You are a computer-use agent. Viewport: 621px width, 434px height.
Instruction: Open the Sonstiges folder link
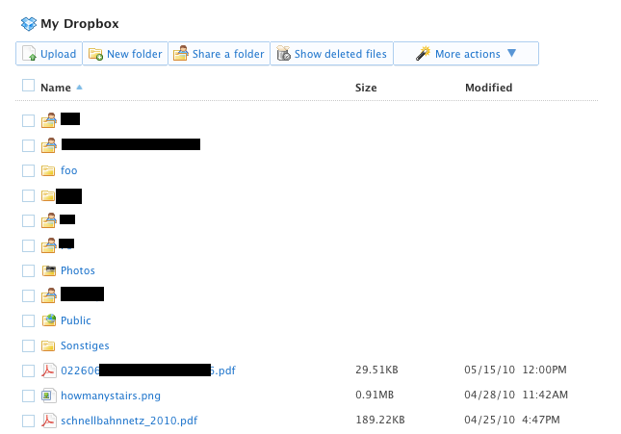coord(85,345)
